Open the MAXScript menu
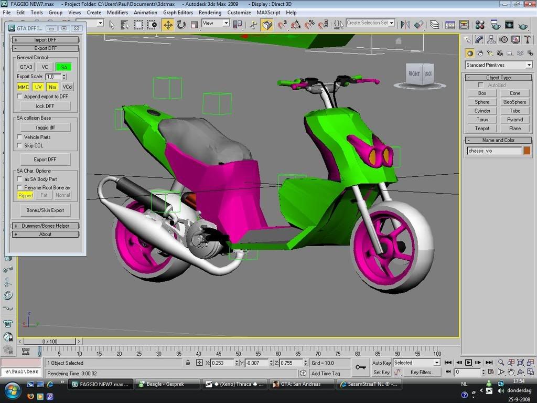This screenshot has width=537, height=403. tap(268, 13)
